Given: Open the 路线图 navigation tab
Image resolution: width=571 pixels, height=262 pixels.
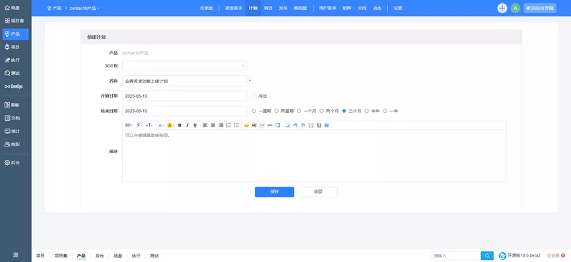Looking at the screenshot, I should click(300, 8).
